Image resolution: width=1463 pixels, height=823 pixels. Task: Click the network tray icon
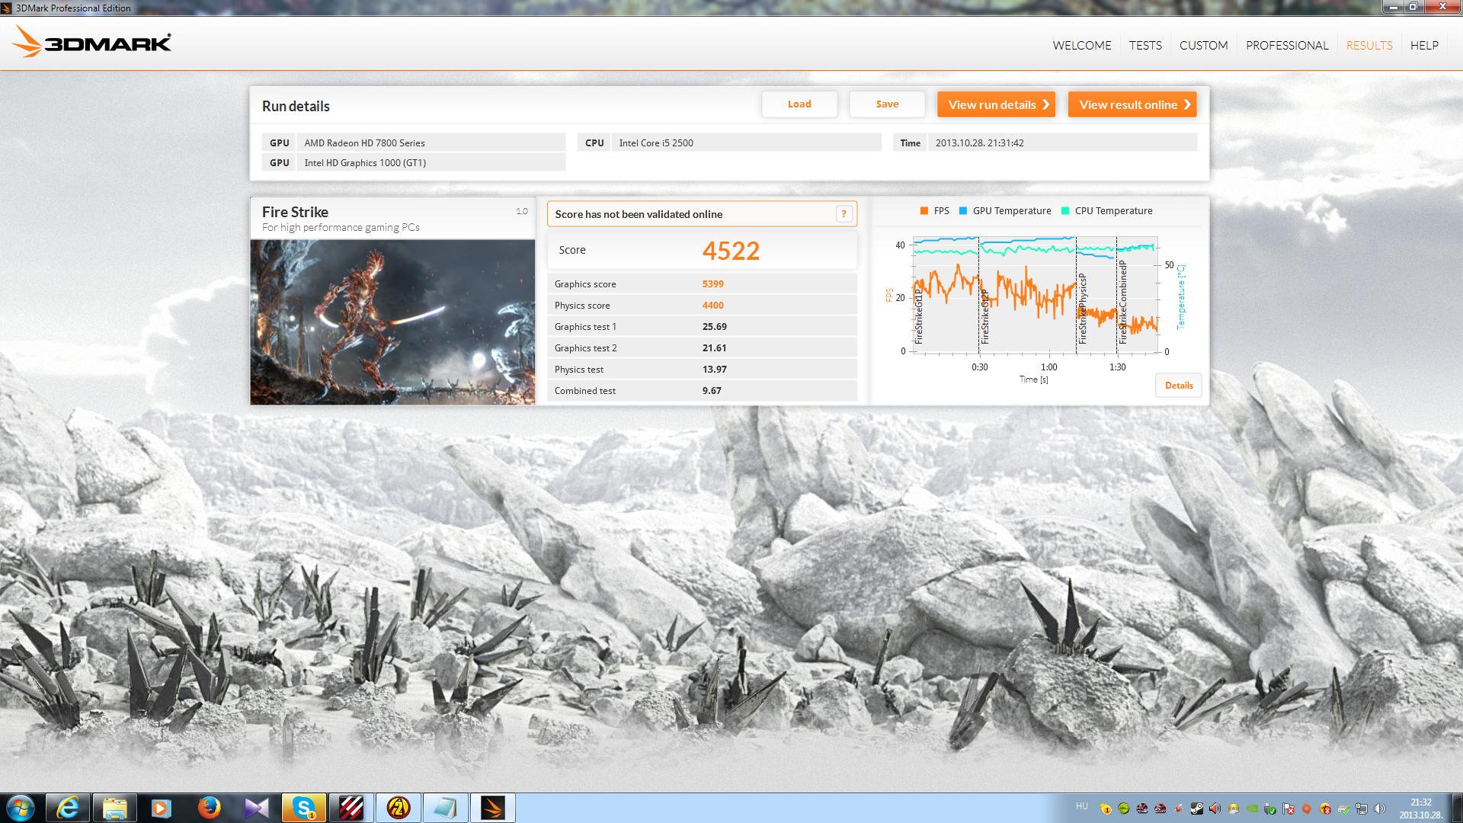click(x=1362, y=809)
